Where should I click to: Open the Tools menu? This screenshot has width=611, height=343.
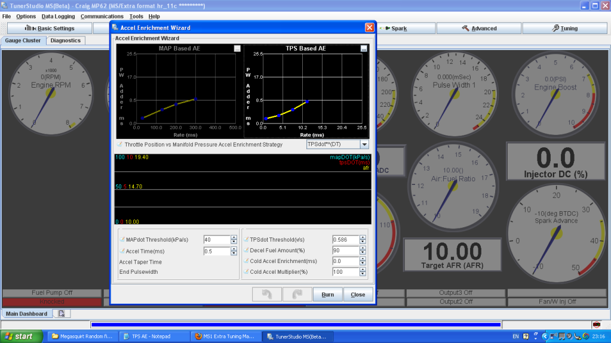(136, 16)
